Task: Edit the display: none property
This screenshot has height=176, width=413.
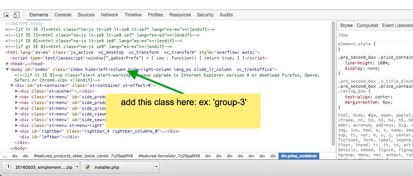Action: (x=362, y=69)
